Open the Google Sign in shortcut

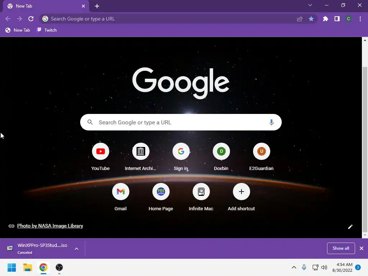[x=181, y=151]
